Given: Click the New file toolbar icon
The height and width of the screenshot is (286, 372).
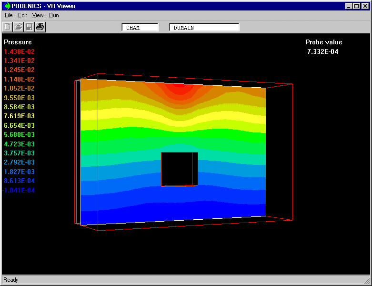Looking at the screenshot, I should pyautogui.click(x=8, y=27).
